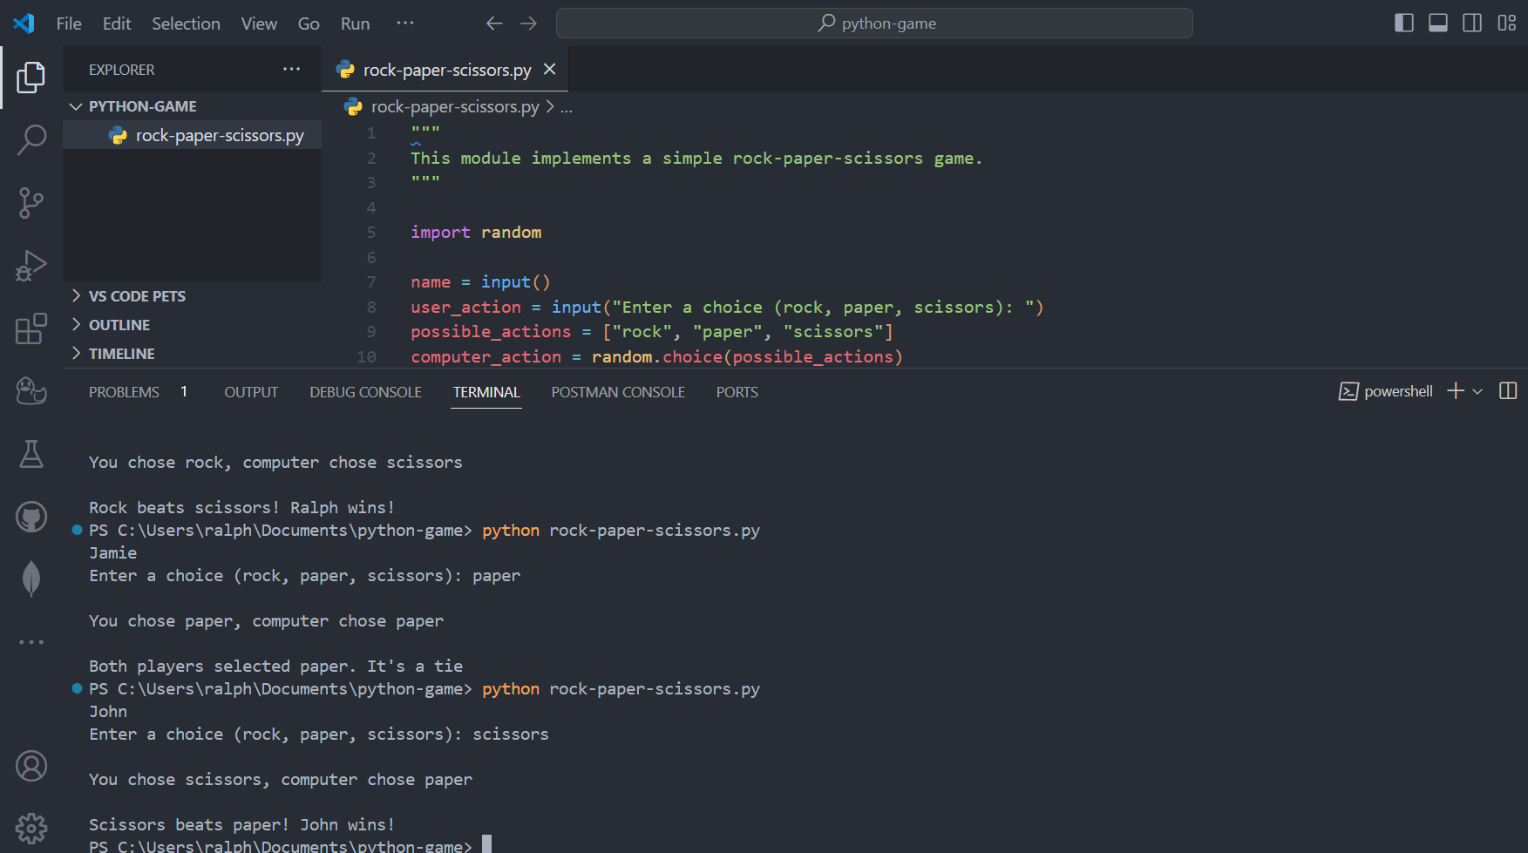This screenshot has height=853, width=1528.
Task: Click the VS Code logo icon
Action: (x=24, y=24)
